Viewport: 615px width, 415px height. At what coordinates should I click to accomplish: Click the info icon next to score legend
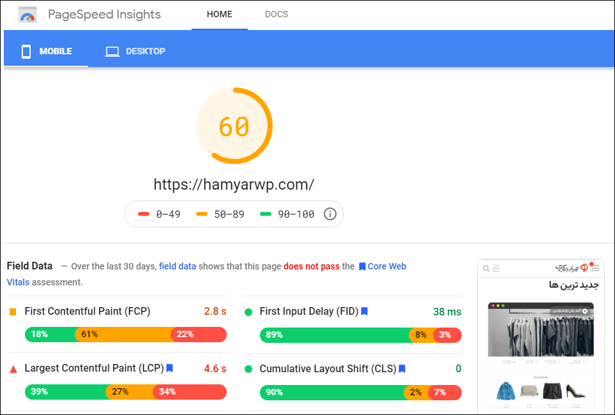(x=330, y=214)
